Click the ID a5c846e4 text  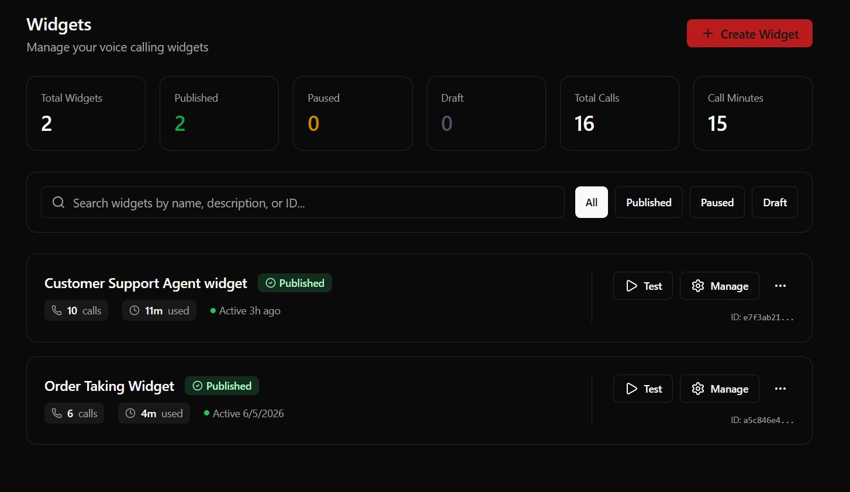[x=762, y=420]
